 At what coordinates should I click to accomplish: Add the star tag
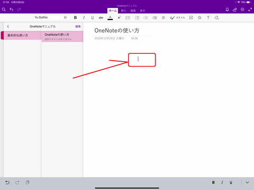199,17
